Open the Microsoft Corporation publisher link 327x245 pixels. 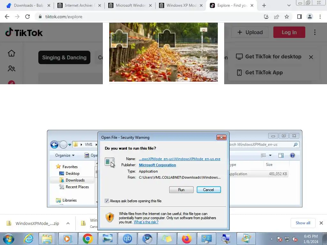157,165
